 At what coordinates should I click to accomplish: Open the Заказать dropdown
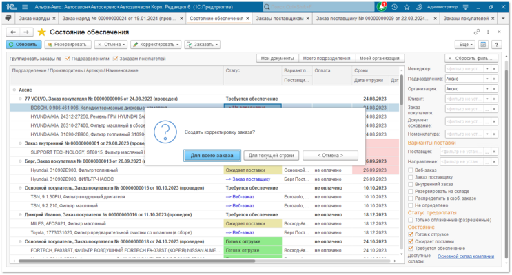(x=203, y=44)
